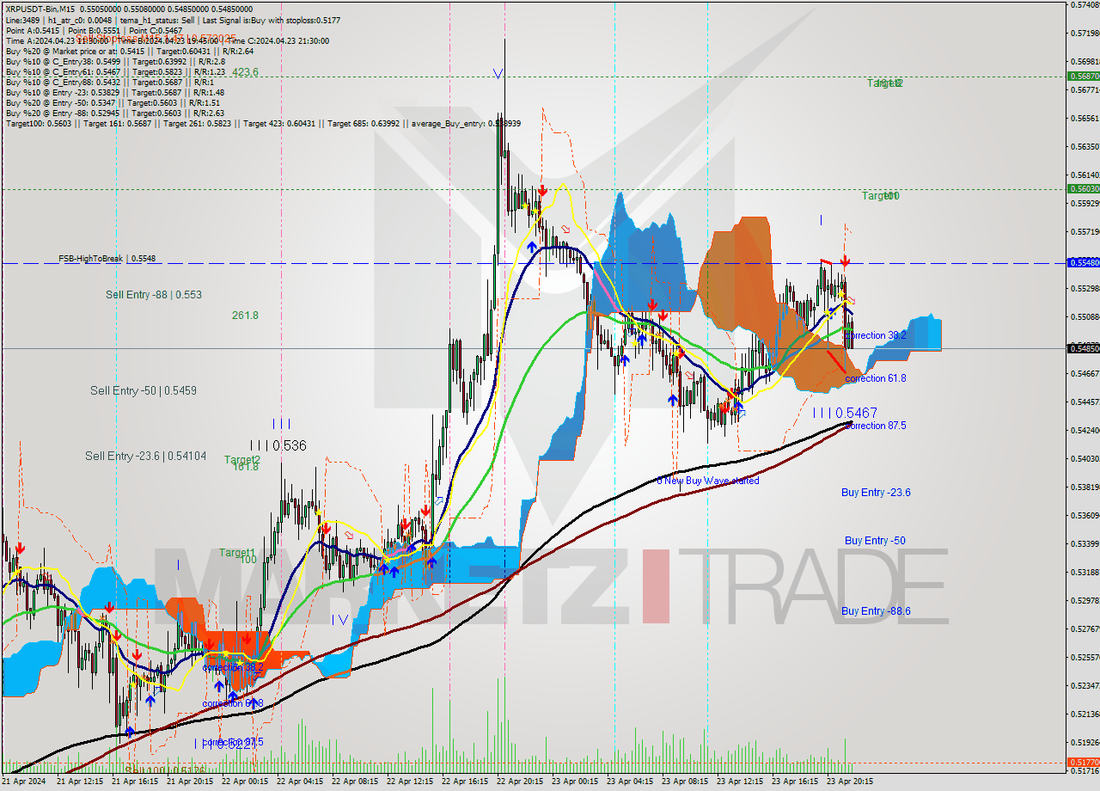The width and height of the screenshot is (1100, 791).
Task: Click the '21 Apr 12:15' time axis label
Action: point(80,782)
